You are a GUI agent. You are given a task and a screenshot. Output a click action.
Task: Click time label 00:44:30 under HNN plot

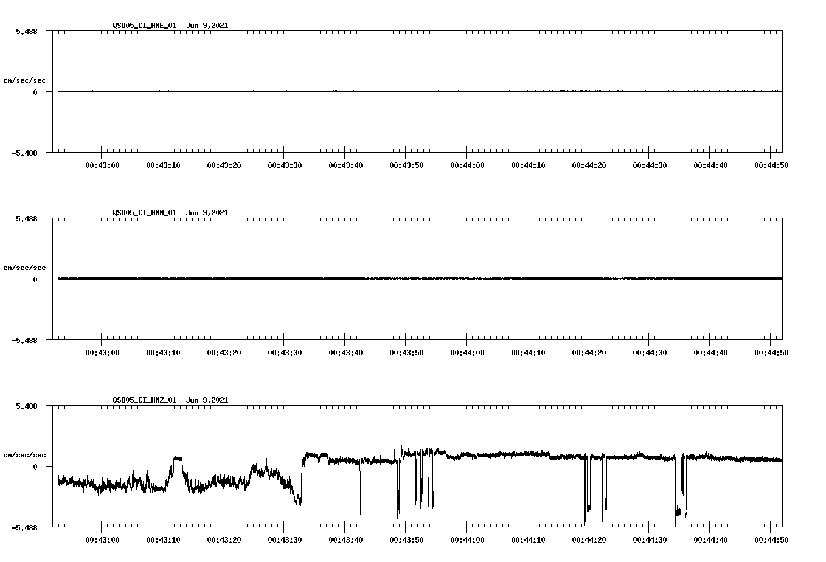[x=650, y=352]
